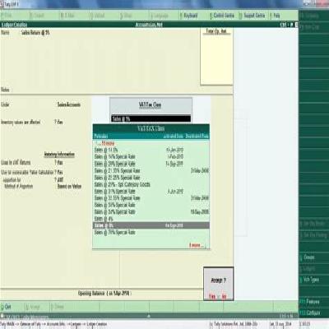Click the Print button in the top toolbar
This screenshot has width=329, height=329.
tap(7, 16)
